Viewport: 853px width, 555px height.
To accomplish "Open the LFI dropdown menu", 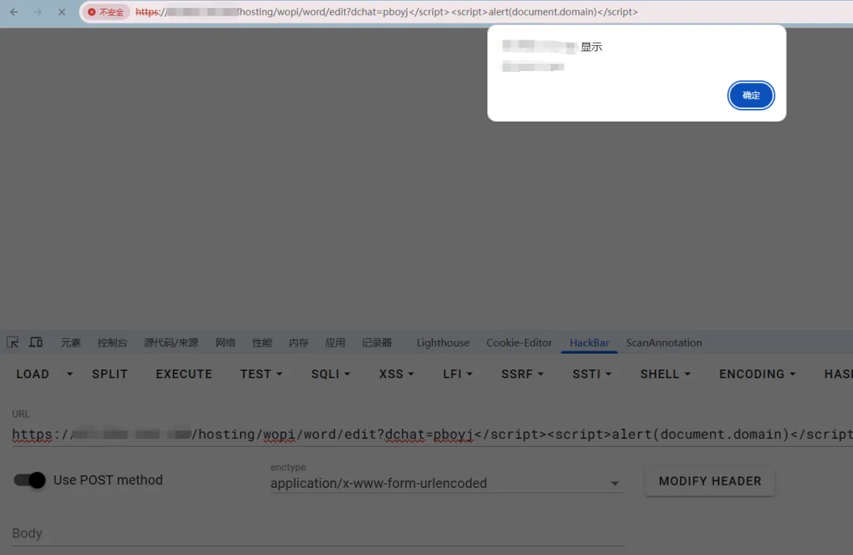I will (x=457, y=374).
